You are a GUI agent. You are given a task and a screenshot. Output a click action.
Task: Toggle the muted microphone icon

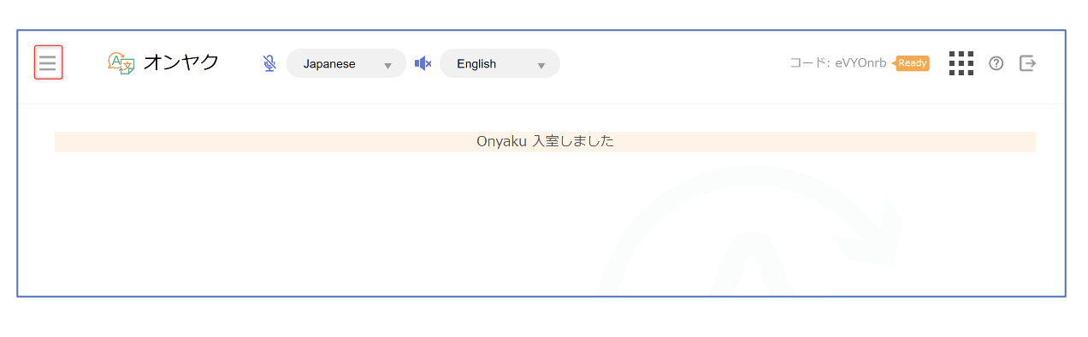point(269,63)
